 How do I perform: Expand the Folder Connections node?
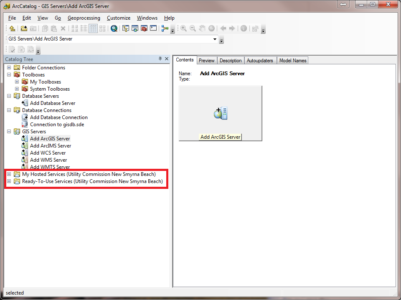pos(9,68)
